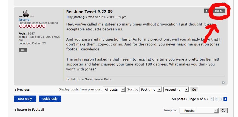Viewport: 238px width, 117px height.
Task: Click Go button beside Ascending dropdown
Action: [x=194, y=90]
